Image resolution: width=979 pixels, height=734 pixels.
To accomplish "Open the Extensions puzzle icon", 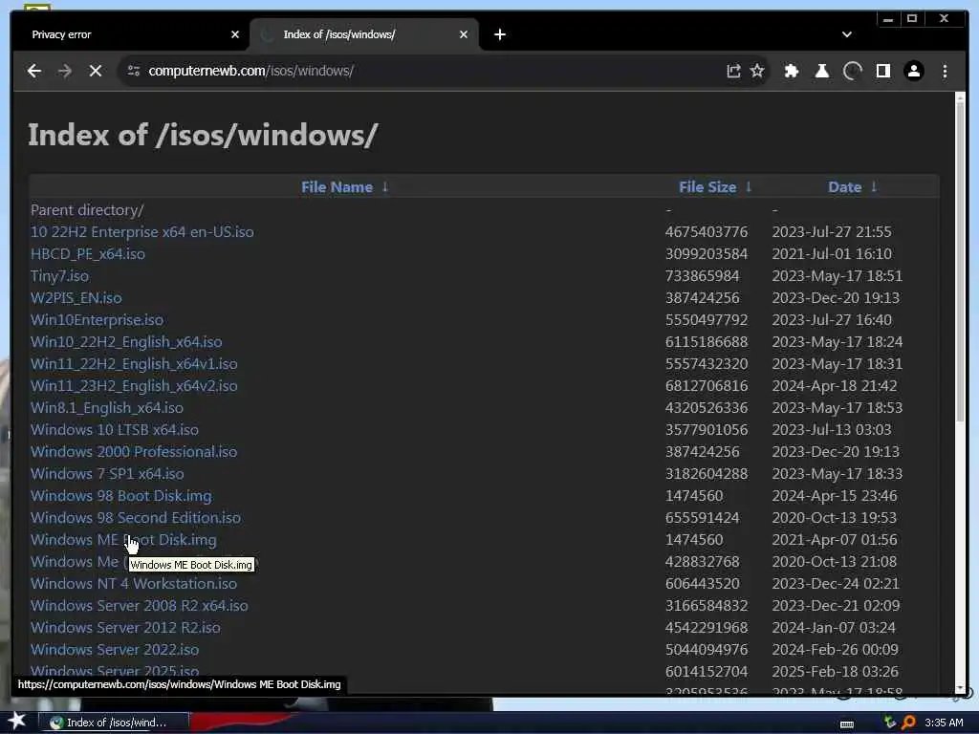I will 792,71.
